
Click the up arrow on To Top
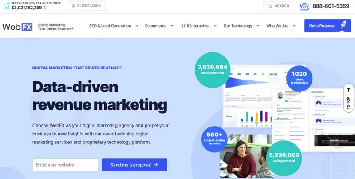[x=348, y=90]
